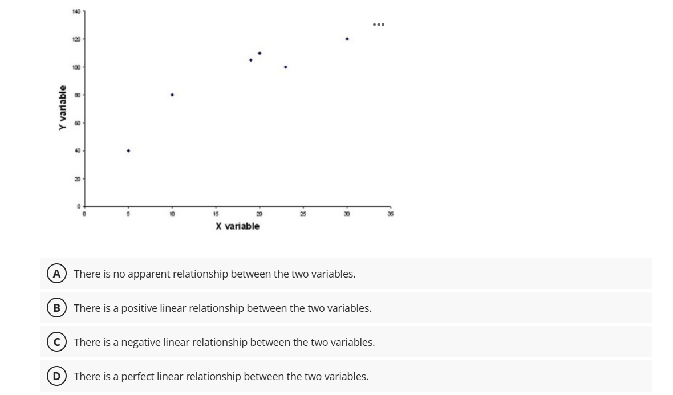
Task: Click the highest plotted point on the scatter chart
Action: tap(346, 39)
